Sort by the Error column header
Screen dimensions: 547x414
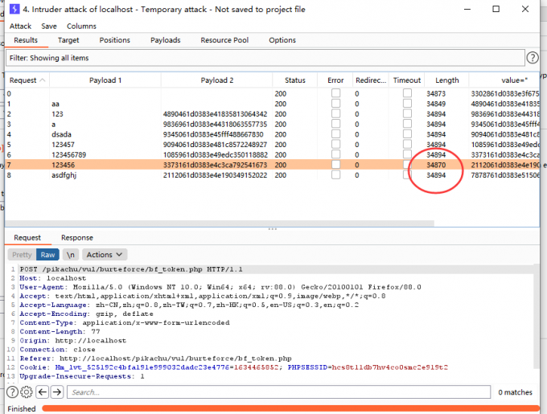click(x=335, y=80)
